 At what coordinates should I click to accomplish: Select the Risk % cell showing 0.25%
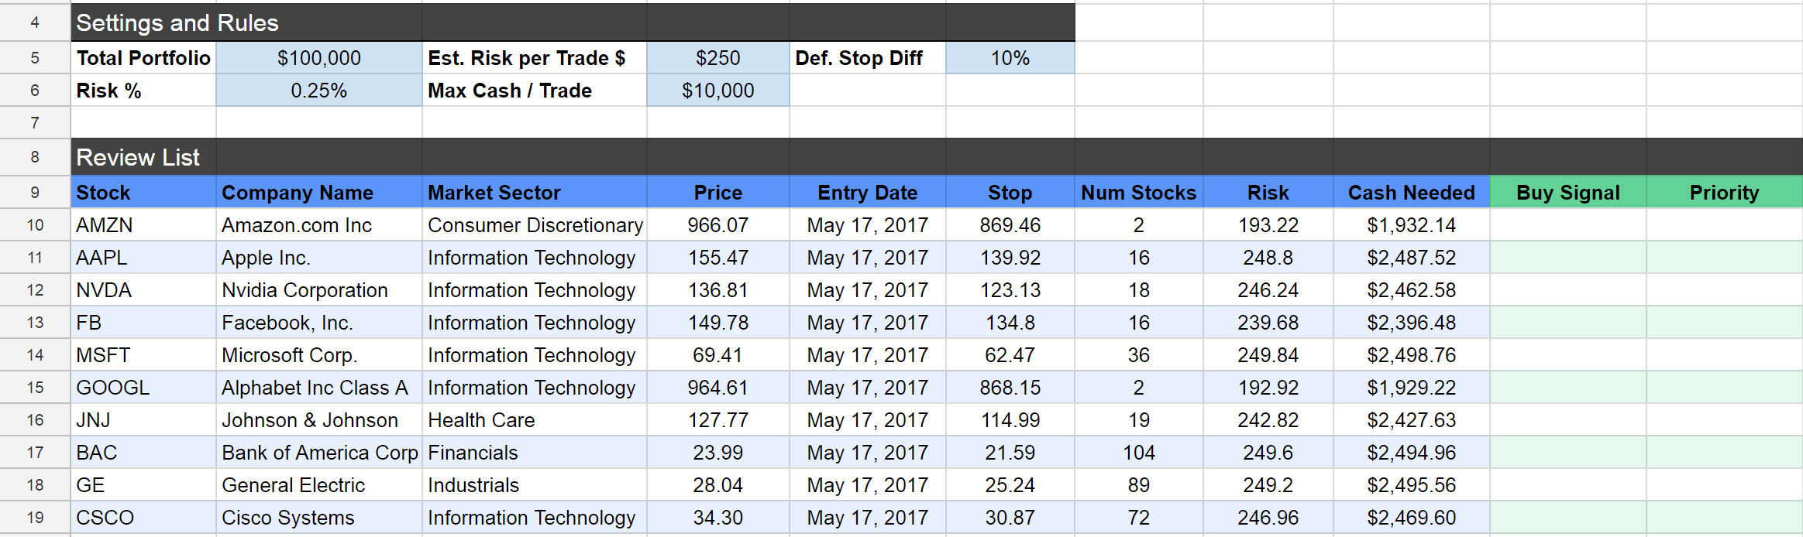(318, 91)
